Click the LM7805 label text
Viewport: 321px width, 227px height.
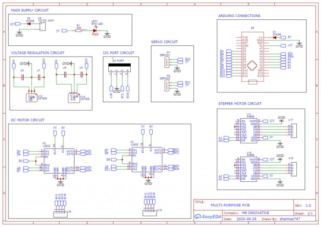(85, 99)
